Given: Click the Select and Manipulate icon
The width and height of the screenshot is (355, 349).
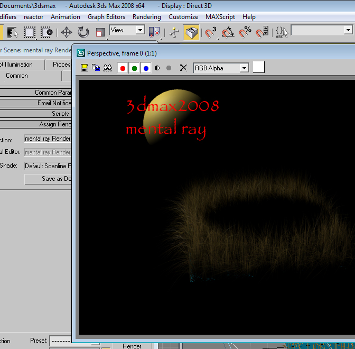Looking at the screenshot, I should 174,32.
